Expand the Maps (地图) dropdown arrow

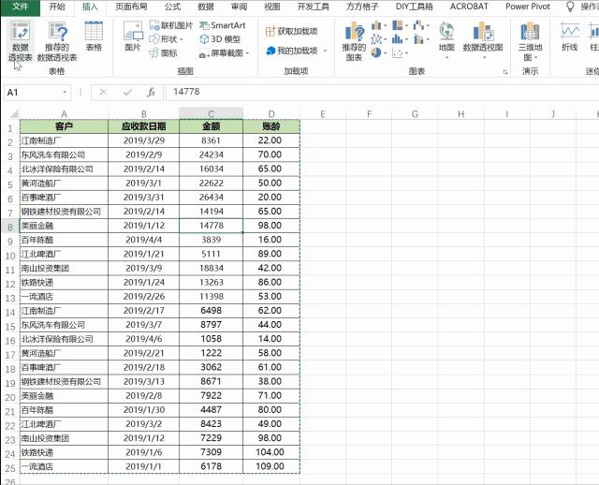[446, 58]
